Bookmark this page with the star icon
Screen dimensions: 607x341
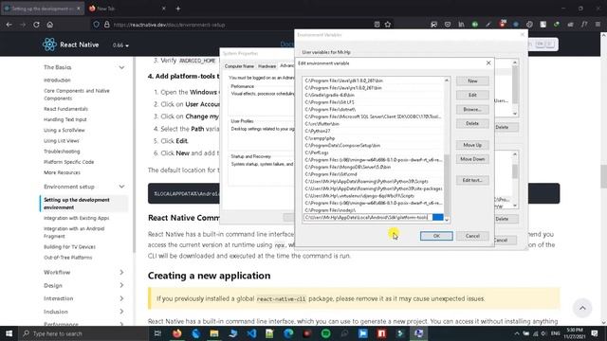tap(388, 25)
